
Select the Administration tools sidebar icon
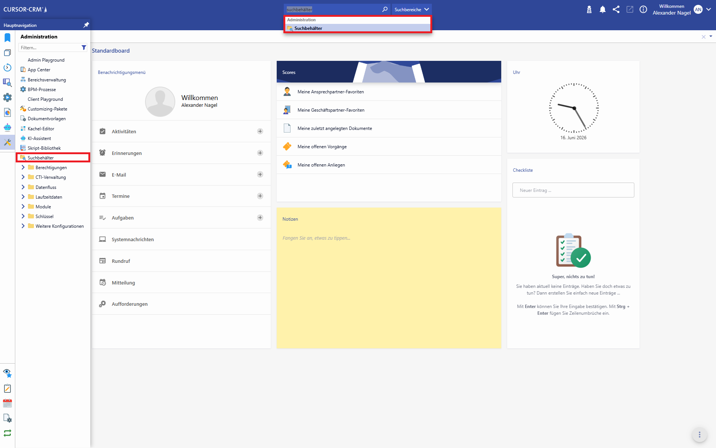pos(7,142)
